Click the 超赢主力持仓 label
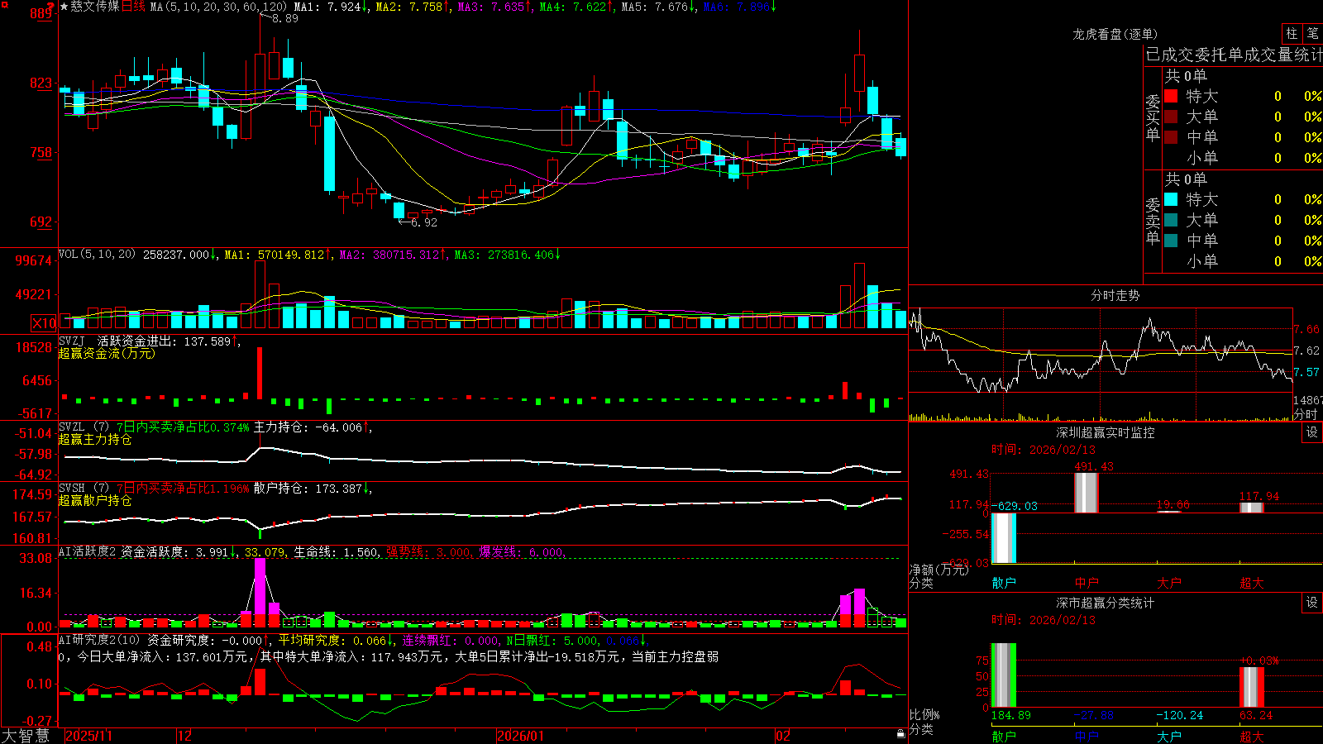The image size is (1323, 744). (95, 439)
